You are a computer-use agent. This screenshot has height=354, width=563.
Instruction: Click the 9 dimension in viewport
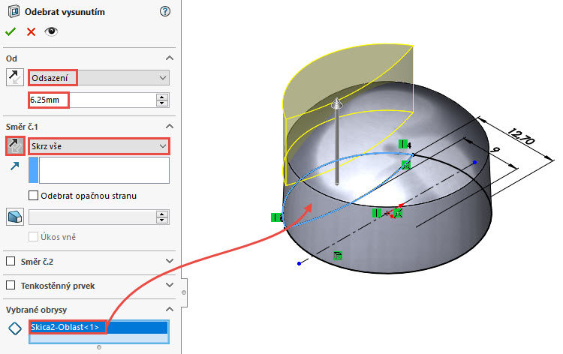pyautogui.click(x=495, y=150)
